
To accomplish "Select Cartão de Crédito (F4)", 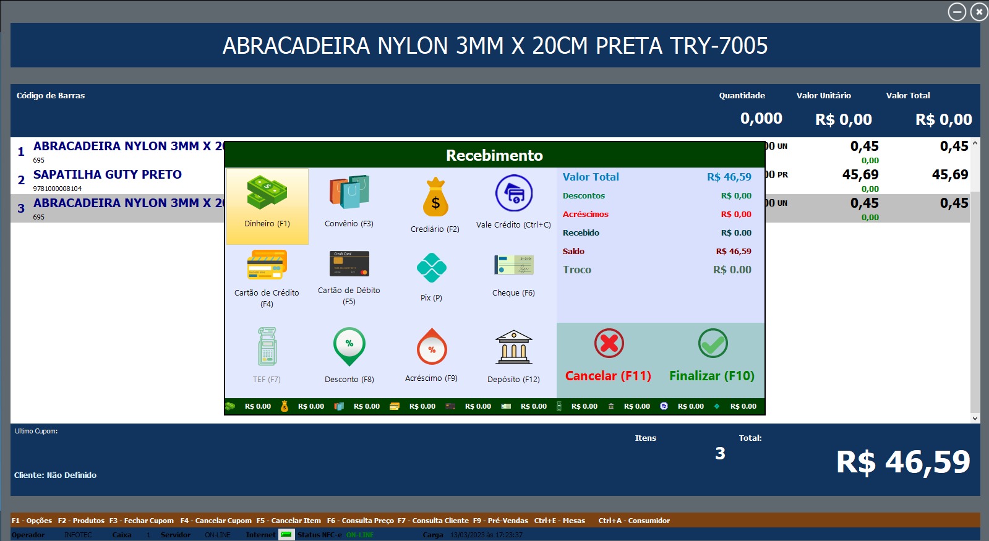I will (x=267, y=278).
